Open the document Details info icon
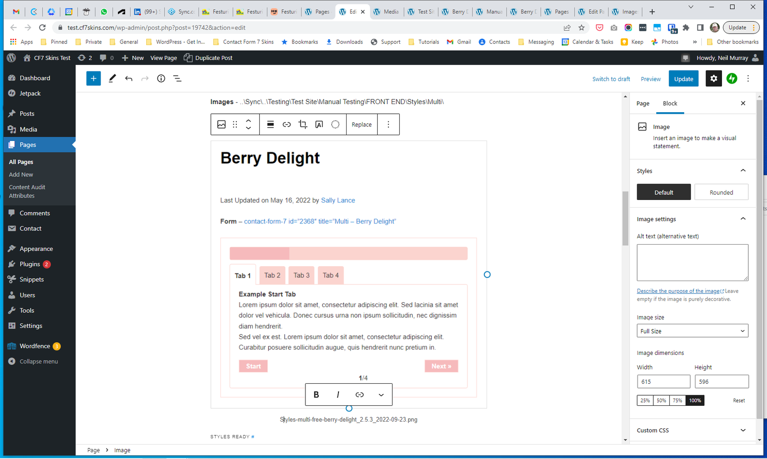Screen dimensions: 767x459 point(161,79)
